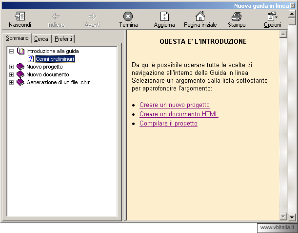Click the Nascondi (hide) toolbar icon

pyautogui.click(x=20, y=17)
